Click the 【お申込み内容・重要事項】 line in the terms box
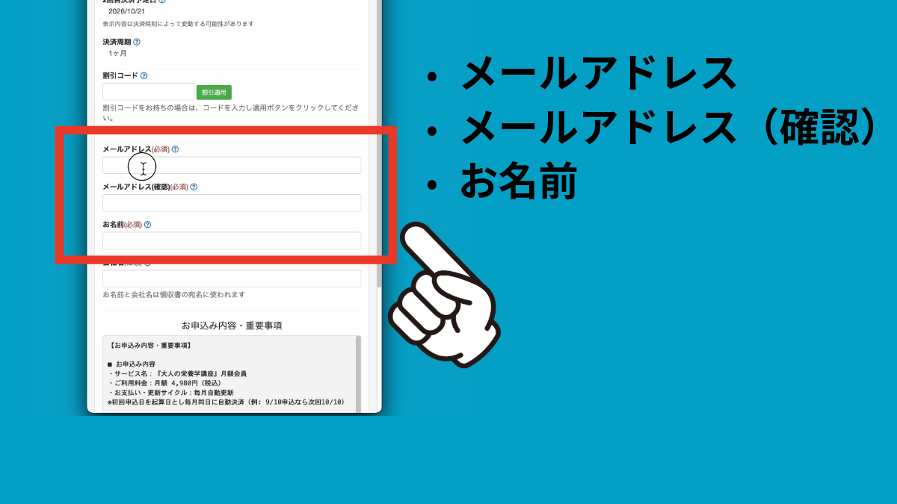 click(149, 346)
